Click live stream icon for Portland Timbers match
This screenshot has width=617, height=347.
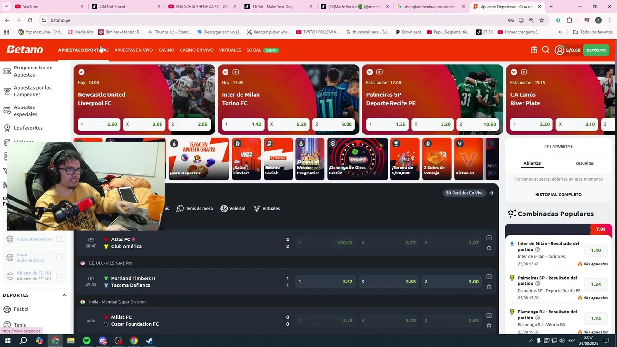pyautogui.click(x=91, y=278)
